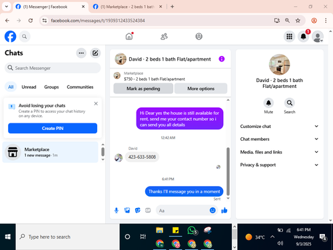Click the Facebook search magnifier icon
This screenshot has width=333, height=250.
[25, 37]
